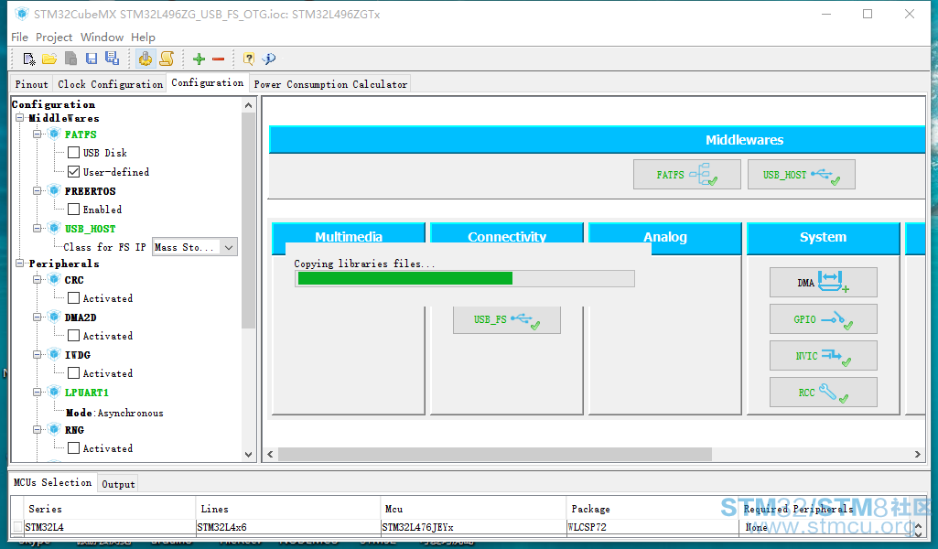Tick the CRC Activated checkbox
This screenshot has width=938, height=549.
(x=73, y=297)
